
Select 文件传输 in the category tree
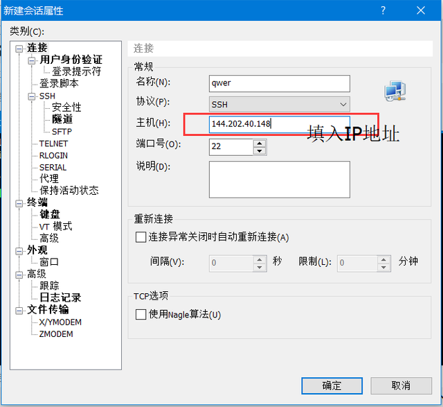pos(48,310)
